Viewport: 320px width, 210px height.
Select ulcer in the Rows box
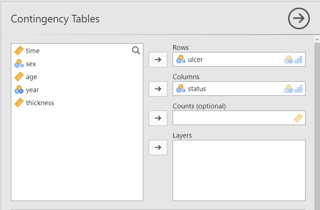pyautogui.click(x=195, y=60)
